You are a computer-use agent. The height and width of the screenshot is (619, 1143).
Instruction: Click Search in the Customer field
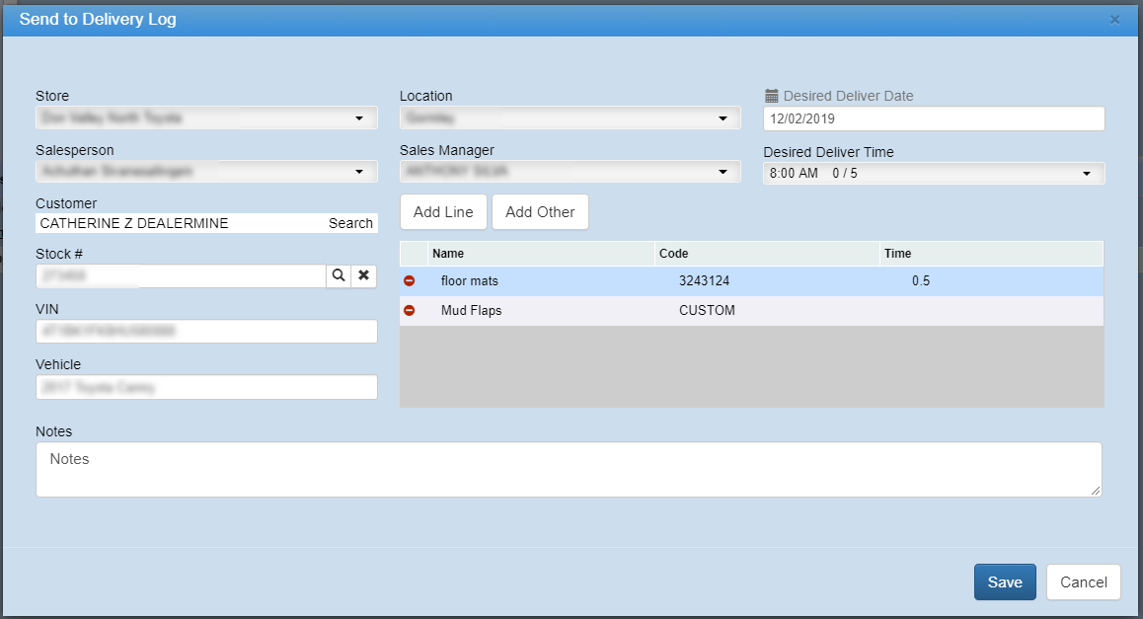350,223
